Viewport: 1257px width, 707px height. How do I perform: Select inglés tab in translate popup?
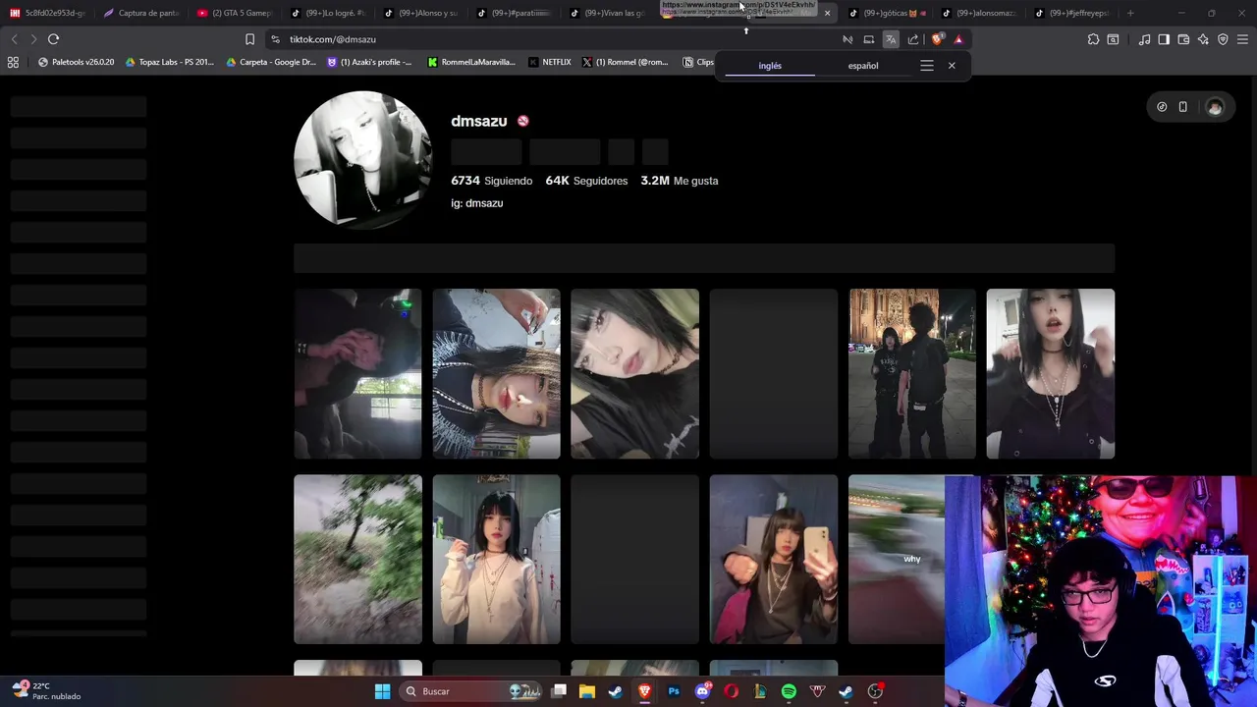770,66
